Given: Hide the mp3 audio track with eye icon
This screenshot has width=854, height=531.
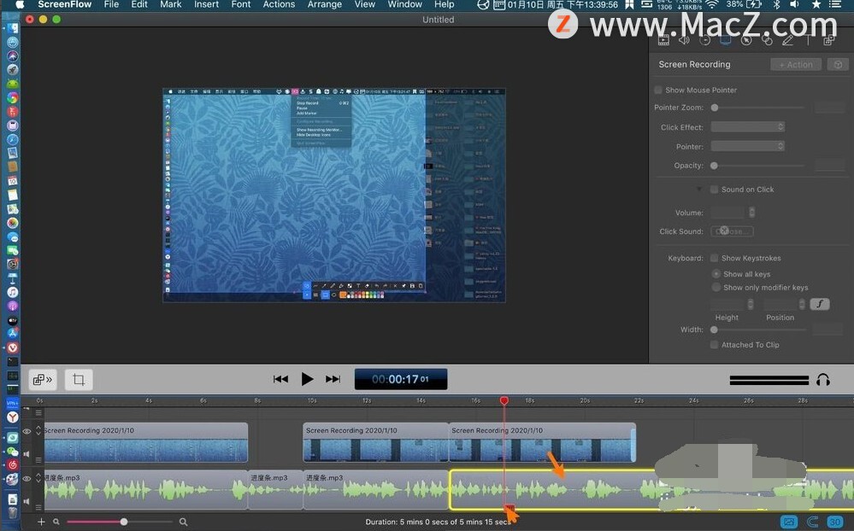Looking at the screenshot, I should pos(27,479).
